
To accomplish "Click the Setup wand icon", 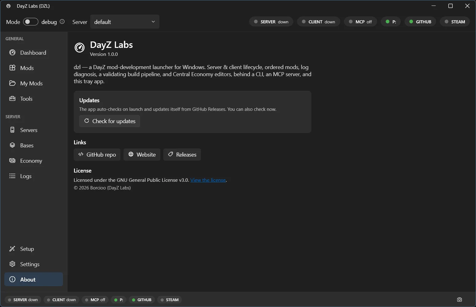I will pos(12,249).
